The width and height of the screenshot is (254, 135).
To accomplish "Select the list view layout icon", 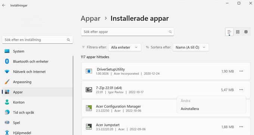I will pos(229,32).
